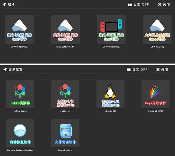The height and width of the screenshot is (156, 175).
Task: Click the 启动 header title text
Action: click(x=11, y=4)
